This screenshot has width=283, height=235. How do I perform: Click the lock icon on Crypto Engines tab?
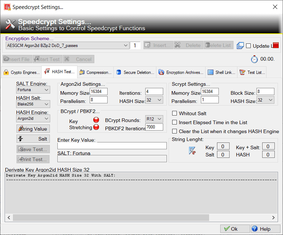point(6,72)
